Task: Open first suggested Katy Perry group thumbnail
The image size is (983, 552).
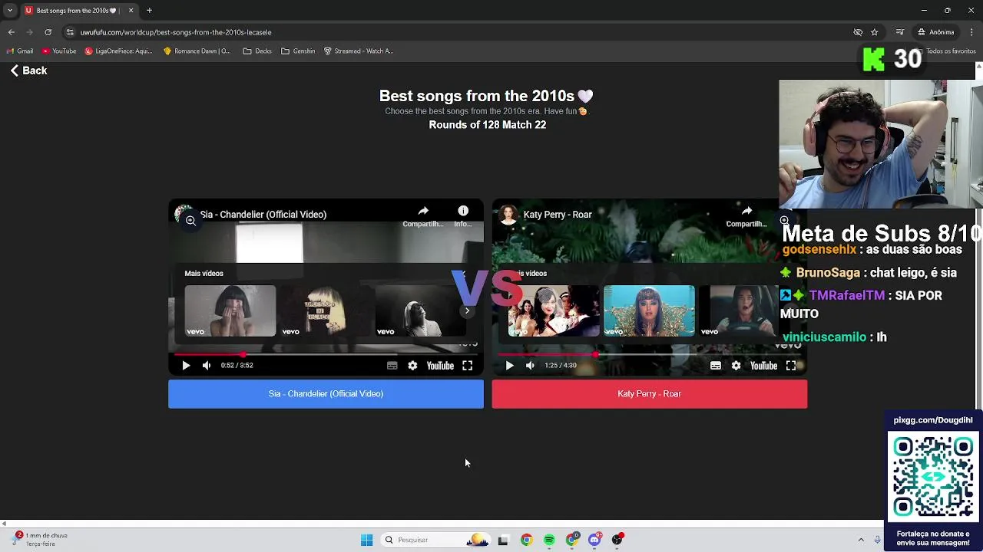Action: click(x=554, y=310)
